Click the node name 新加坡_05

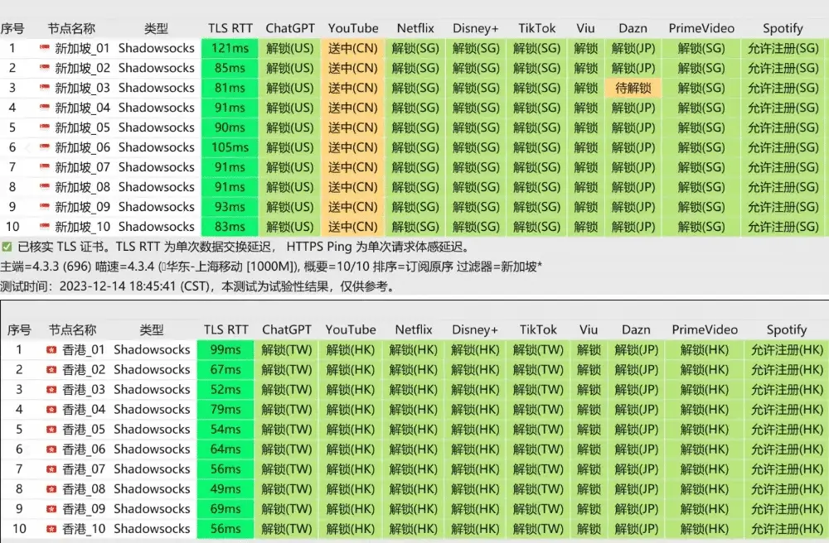point(82,127)
